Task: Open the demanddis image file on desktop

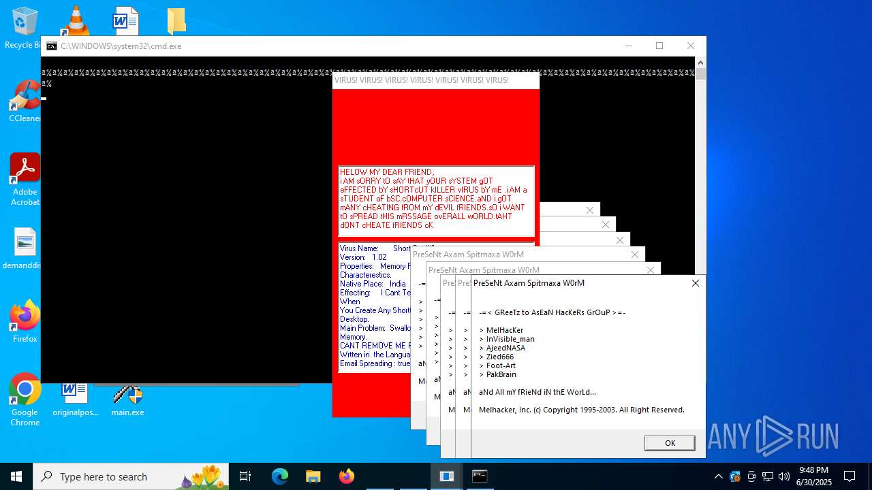Action: tap(25, 248)
